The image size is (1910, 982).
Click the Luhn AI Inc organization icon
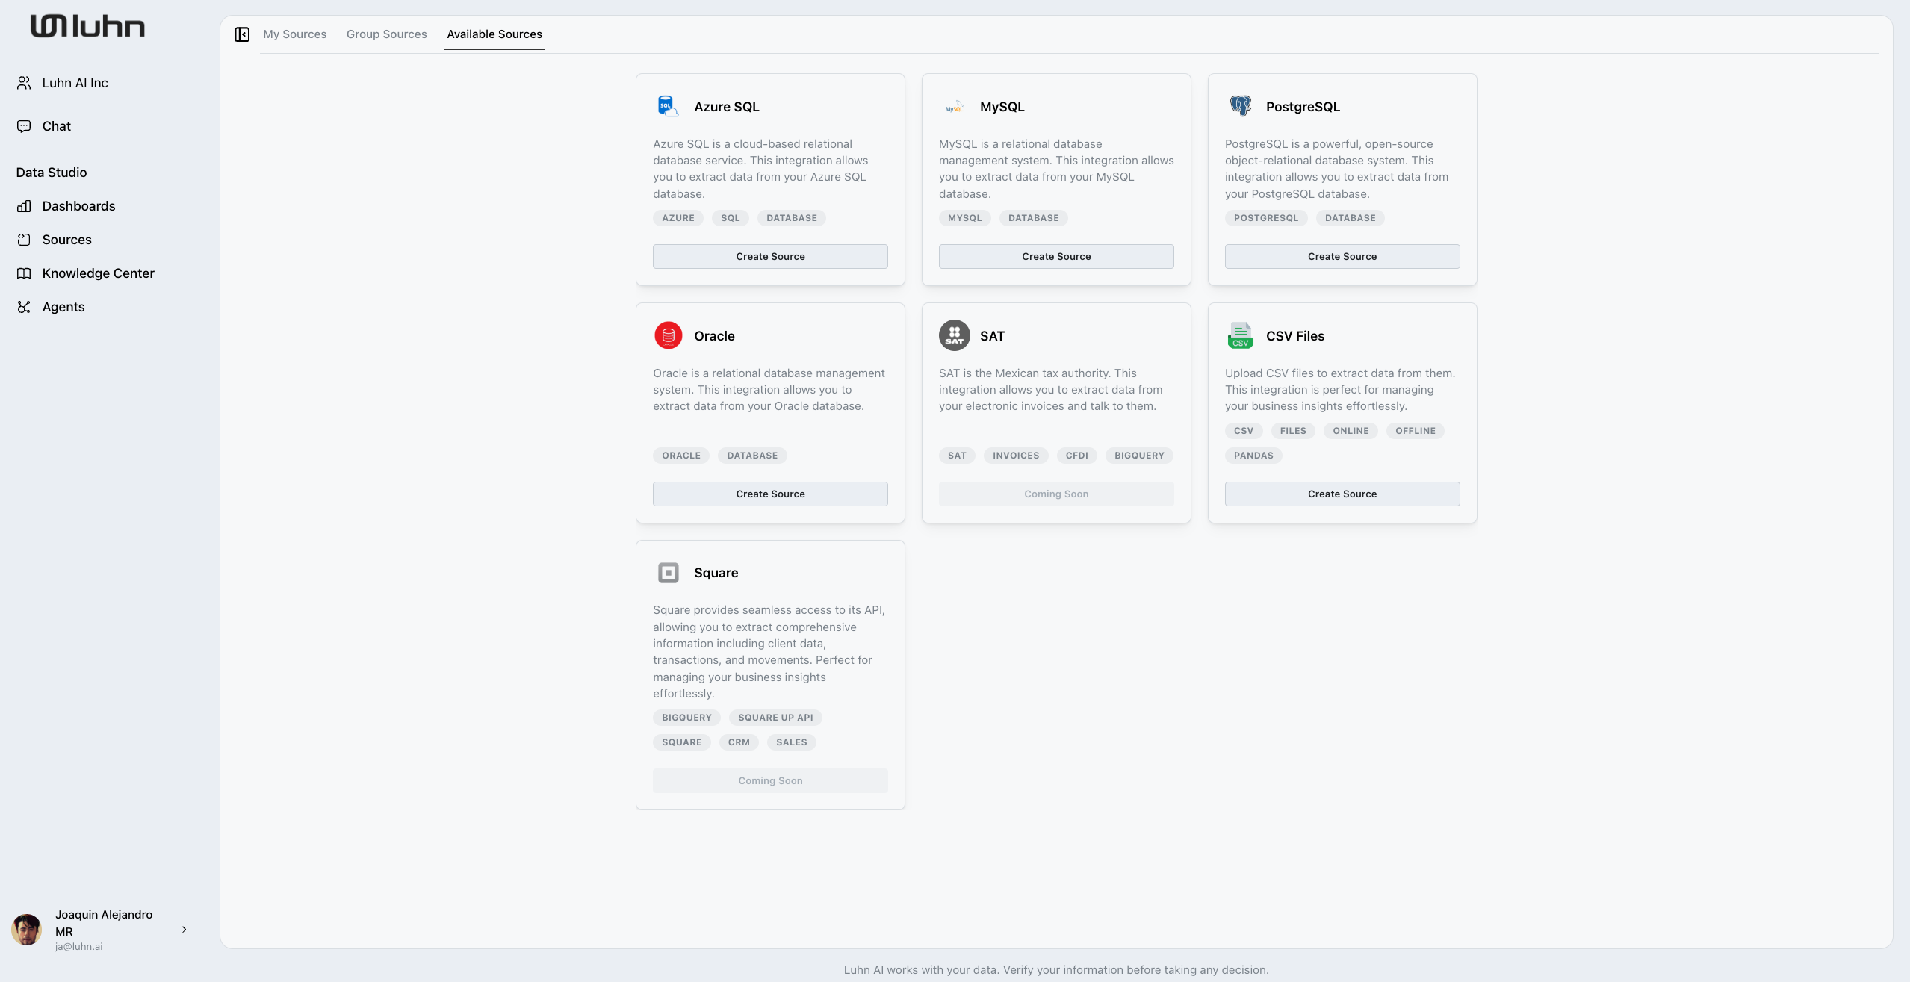24,83
